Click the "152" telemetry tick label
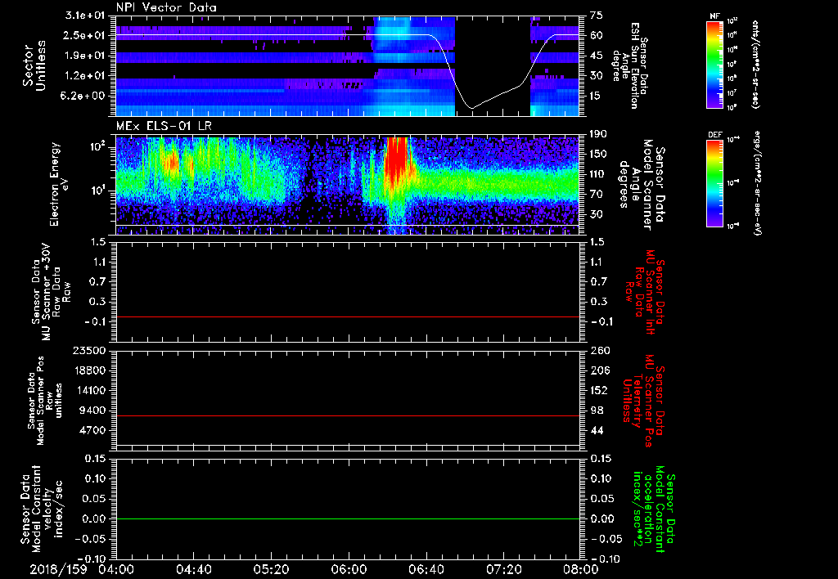The image size is (838, 579). pos(600,391)
